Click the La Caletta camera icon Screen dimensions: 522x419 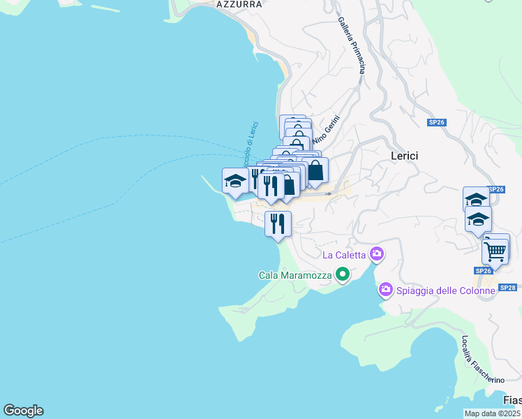(377, 254)
